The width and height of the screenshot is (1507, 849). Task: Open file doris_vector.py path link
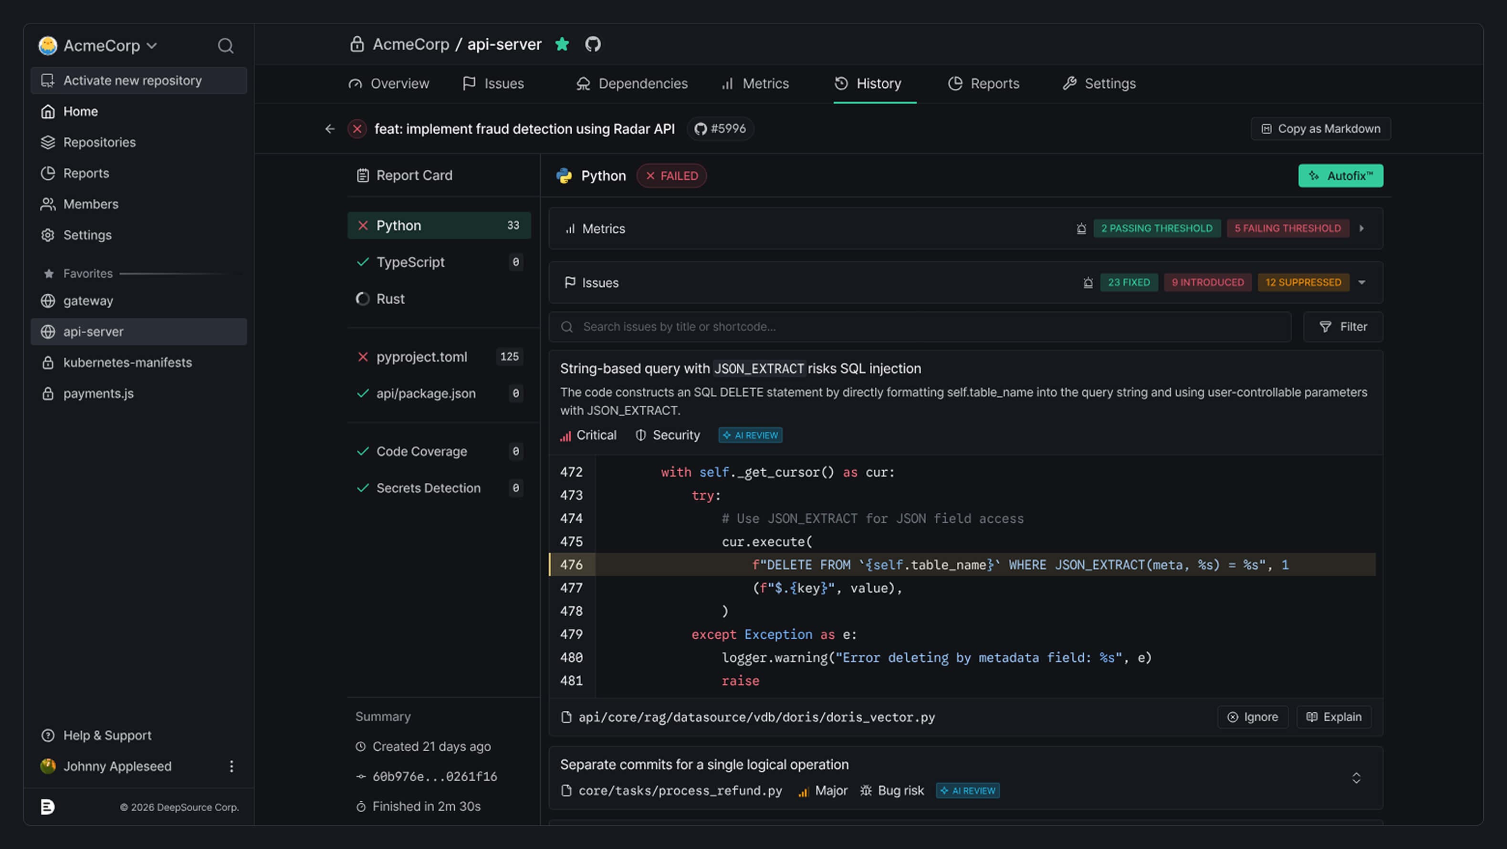point(756,717)
